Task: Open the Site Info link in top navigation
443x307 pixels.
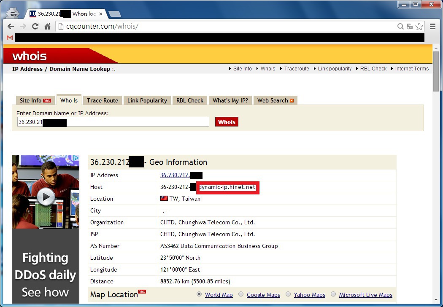Action: [x=242, y=69]
